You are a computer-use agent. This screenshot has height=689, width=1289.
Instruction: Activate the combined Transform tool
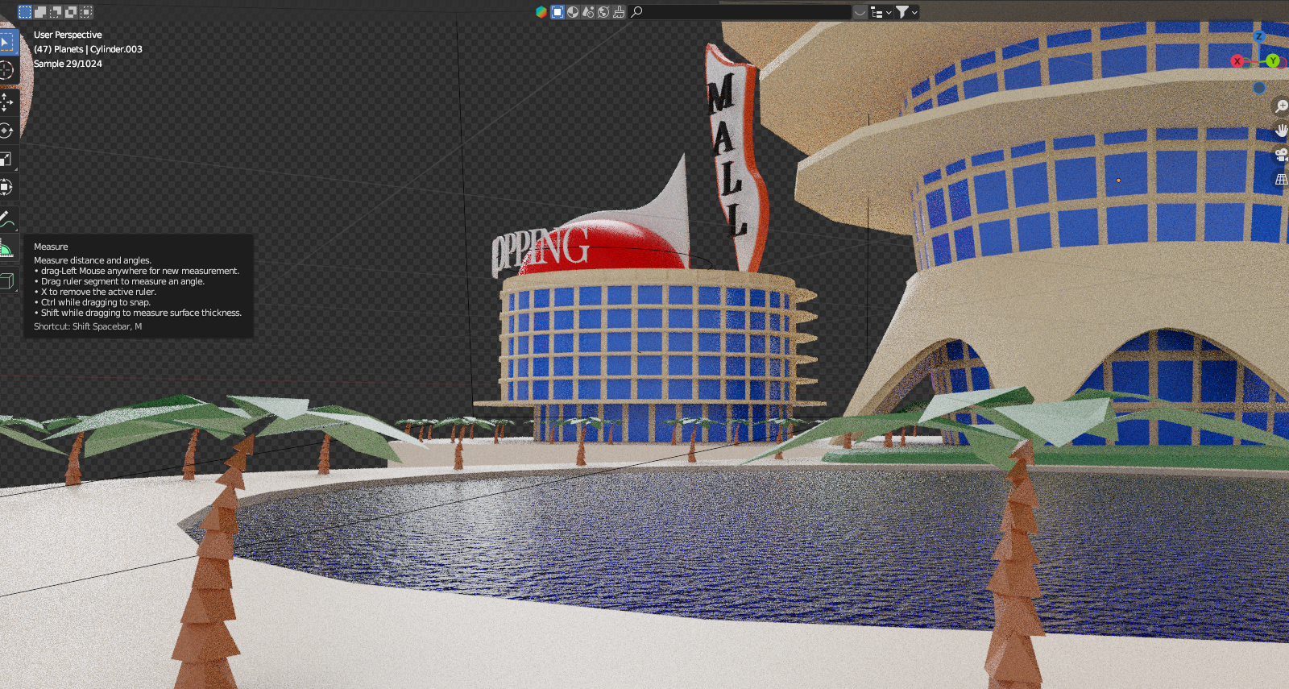click(x=6, y=187)
